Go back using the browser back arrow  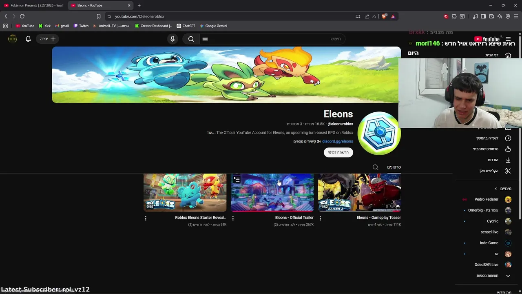(x=6, y=16)
